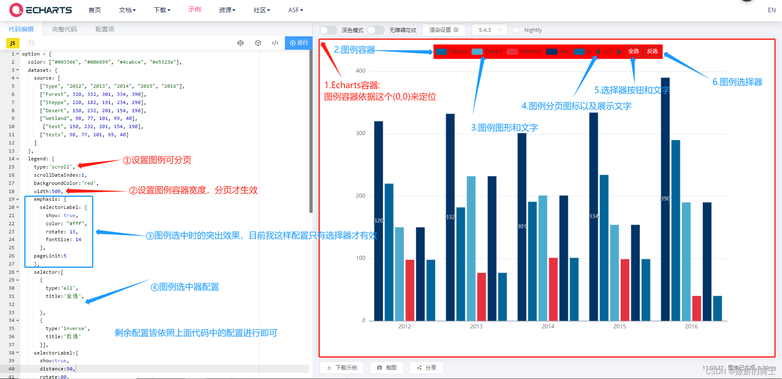The height and width of the screenshot is (379, 782).
Task: Click the 全选 select-all legend button
Action: point(634,51)
